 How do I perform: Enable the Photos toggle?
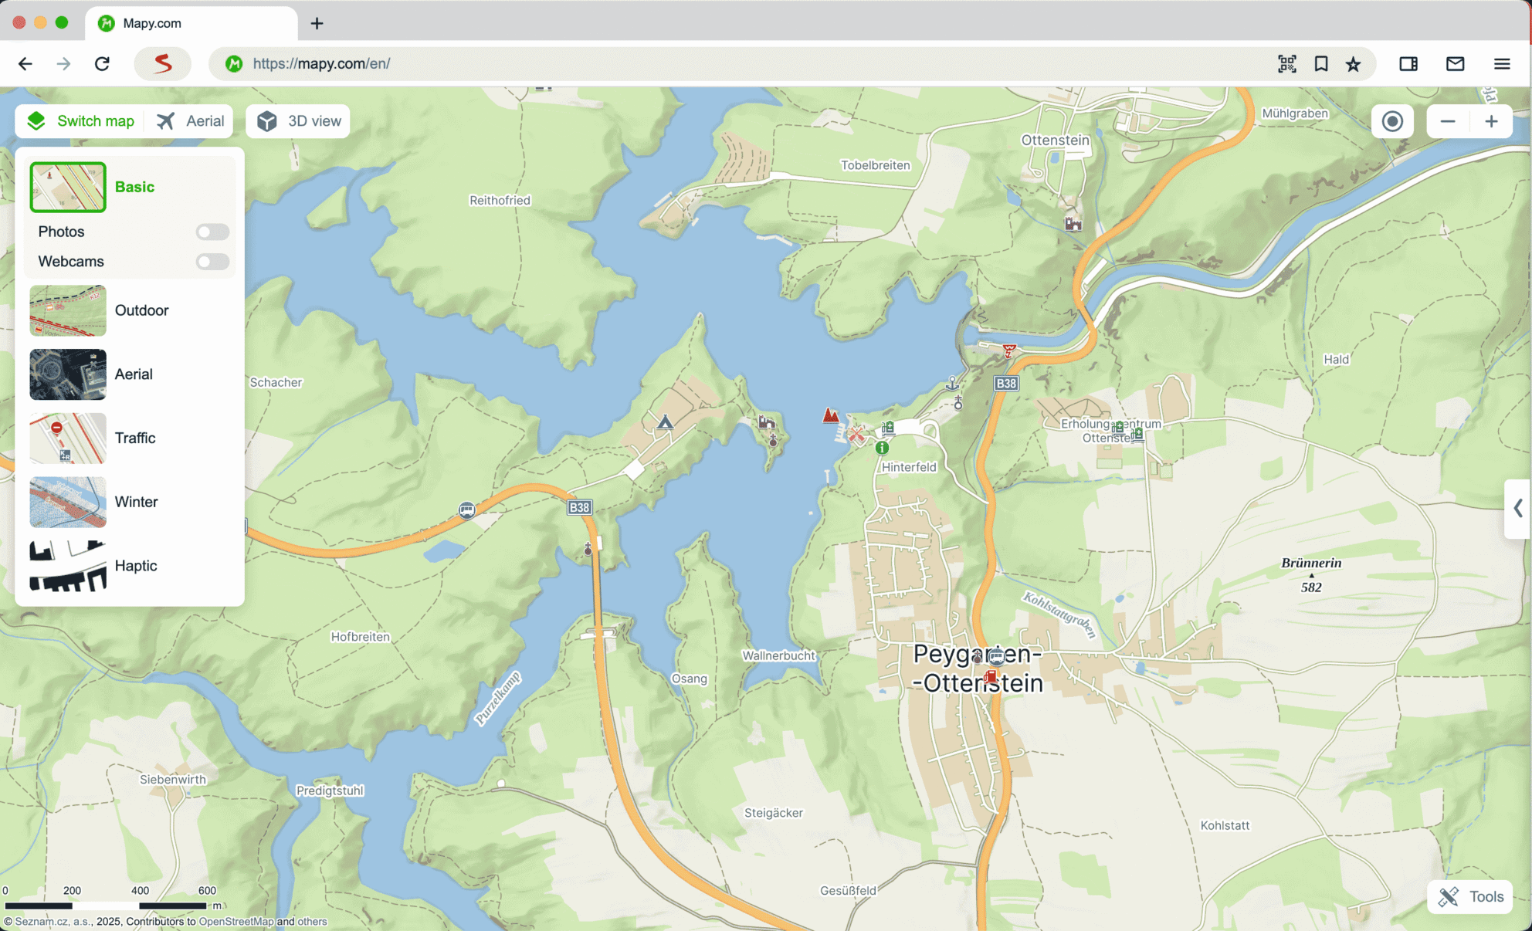point(212,232)
